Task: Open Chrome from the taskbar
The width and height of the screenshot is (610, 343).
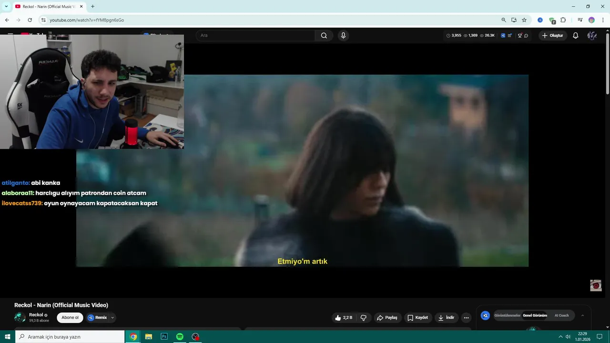Action: (x=133, y=337)
